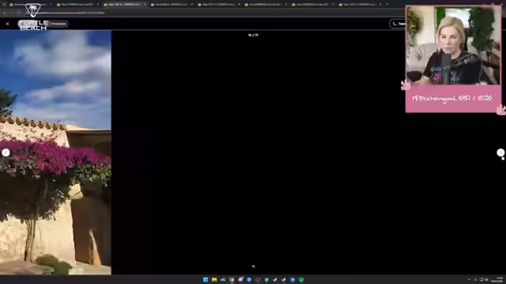The width and height of the screenshot is (506, 284).
Task: Switch to the first browser tab
Action: pyautogui.click(x=29, y=5)
